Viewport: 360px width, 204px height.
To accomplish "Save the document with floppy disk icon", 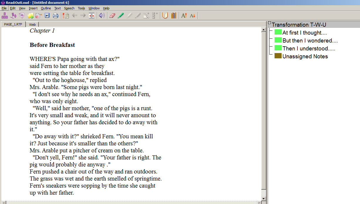I will coord(47,16).
